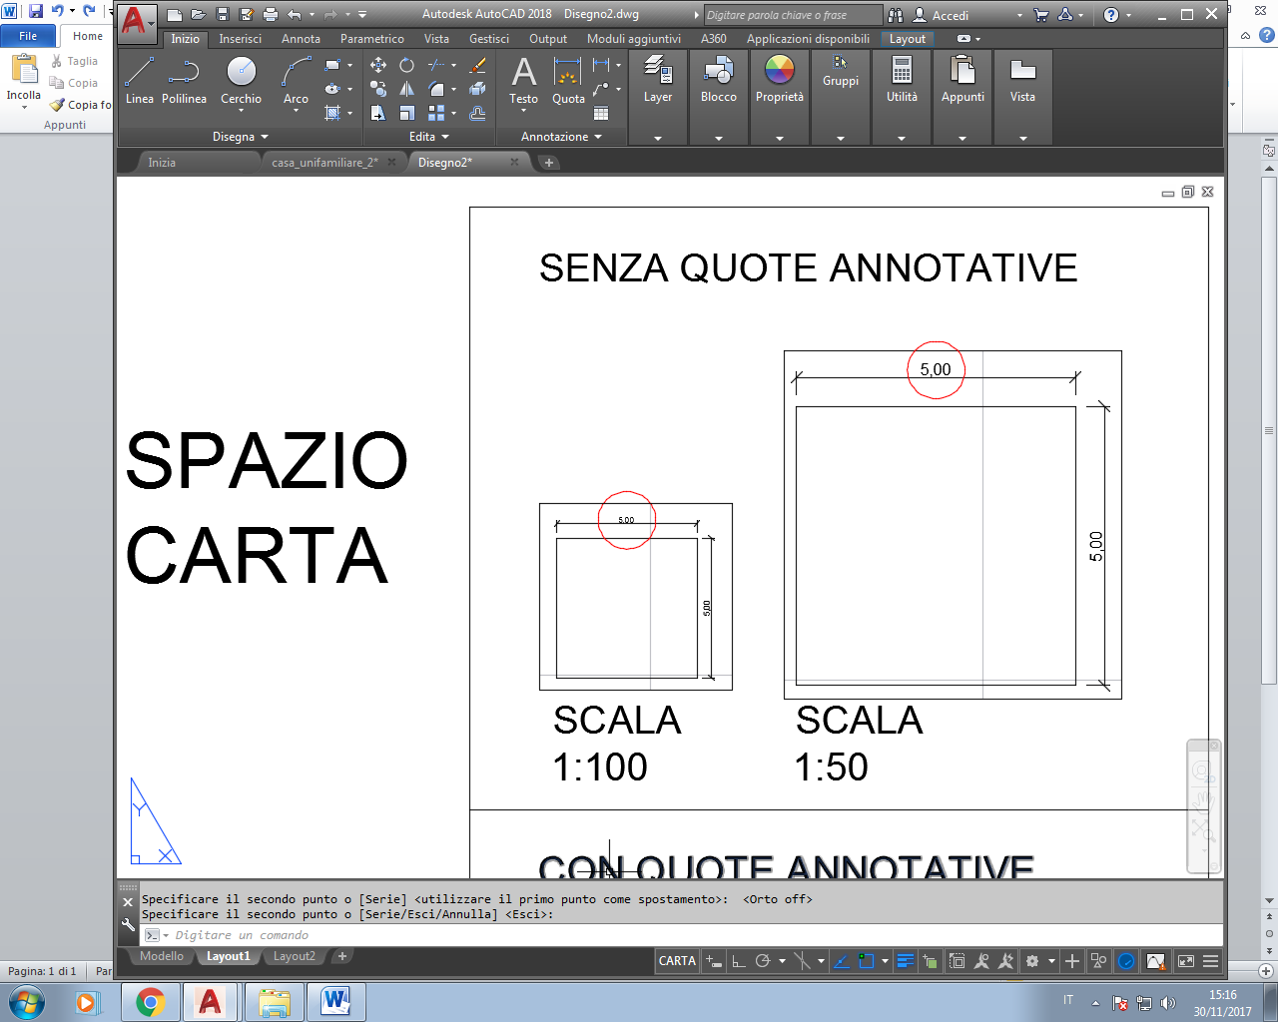This screenshot has height=1022, width=1278.
Task: Insert a table from Annotazione panel
Action: [601, 113]
